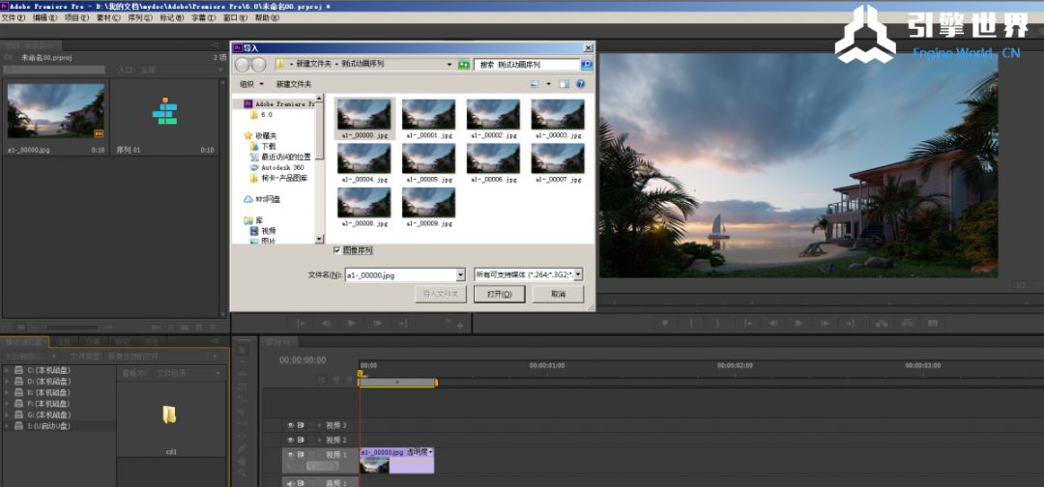The width and height of the screenshot is (1044, 487).
Task: Click the Autodesk 360 shortcut
Action: coord(281,167)
